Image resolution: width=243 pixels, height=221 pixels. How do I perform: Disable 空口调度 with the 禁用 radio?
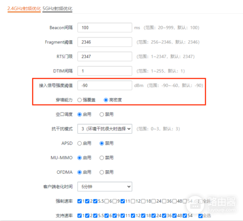(102, 114)
